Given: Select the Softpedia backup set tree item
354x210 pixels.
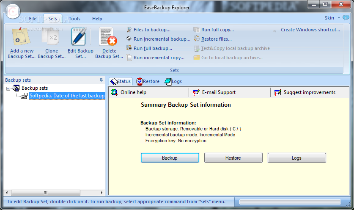Looking at the screenshot, I should (67, 96).
